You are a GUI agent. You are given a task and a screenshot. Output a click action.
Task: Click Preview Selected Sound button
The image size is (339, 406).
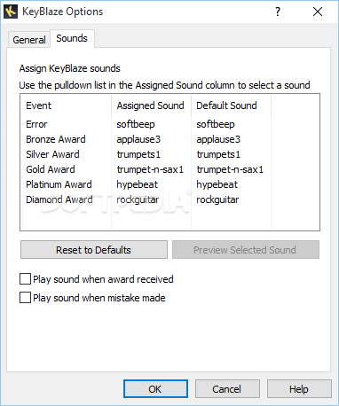coord(246,250)
